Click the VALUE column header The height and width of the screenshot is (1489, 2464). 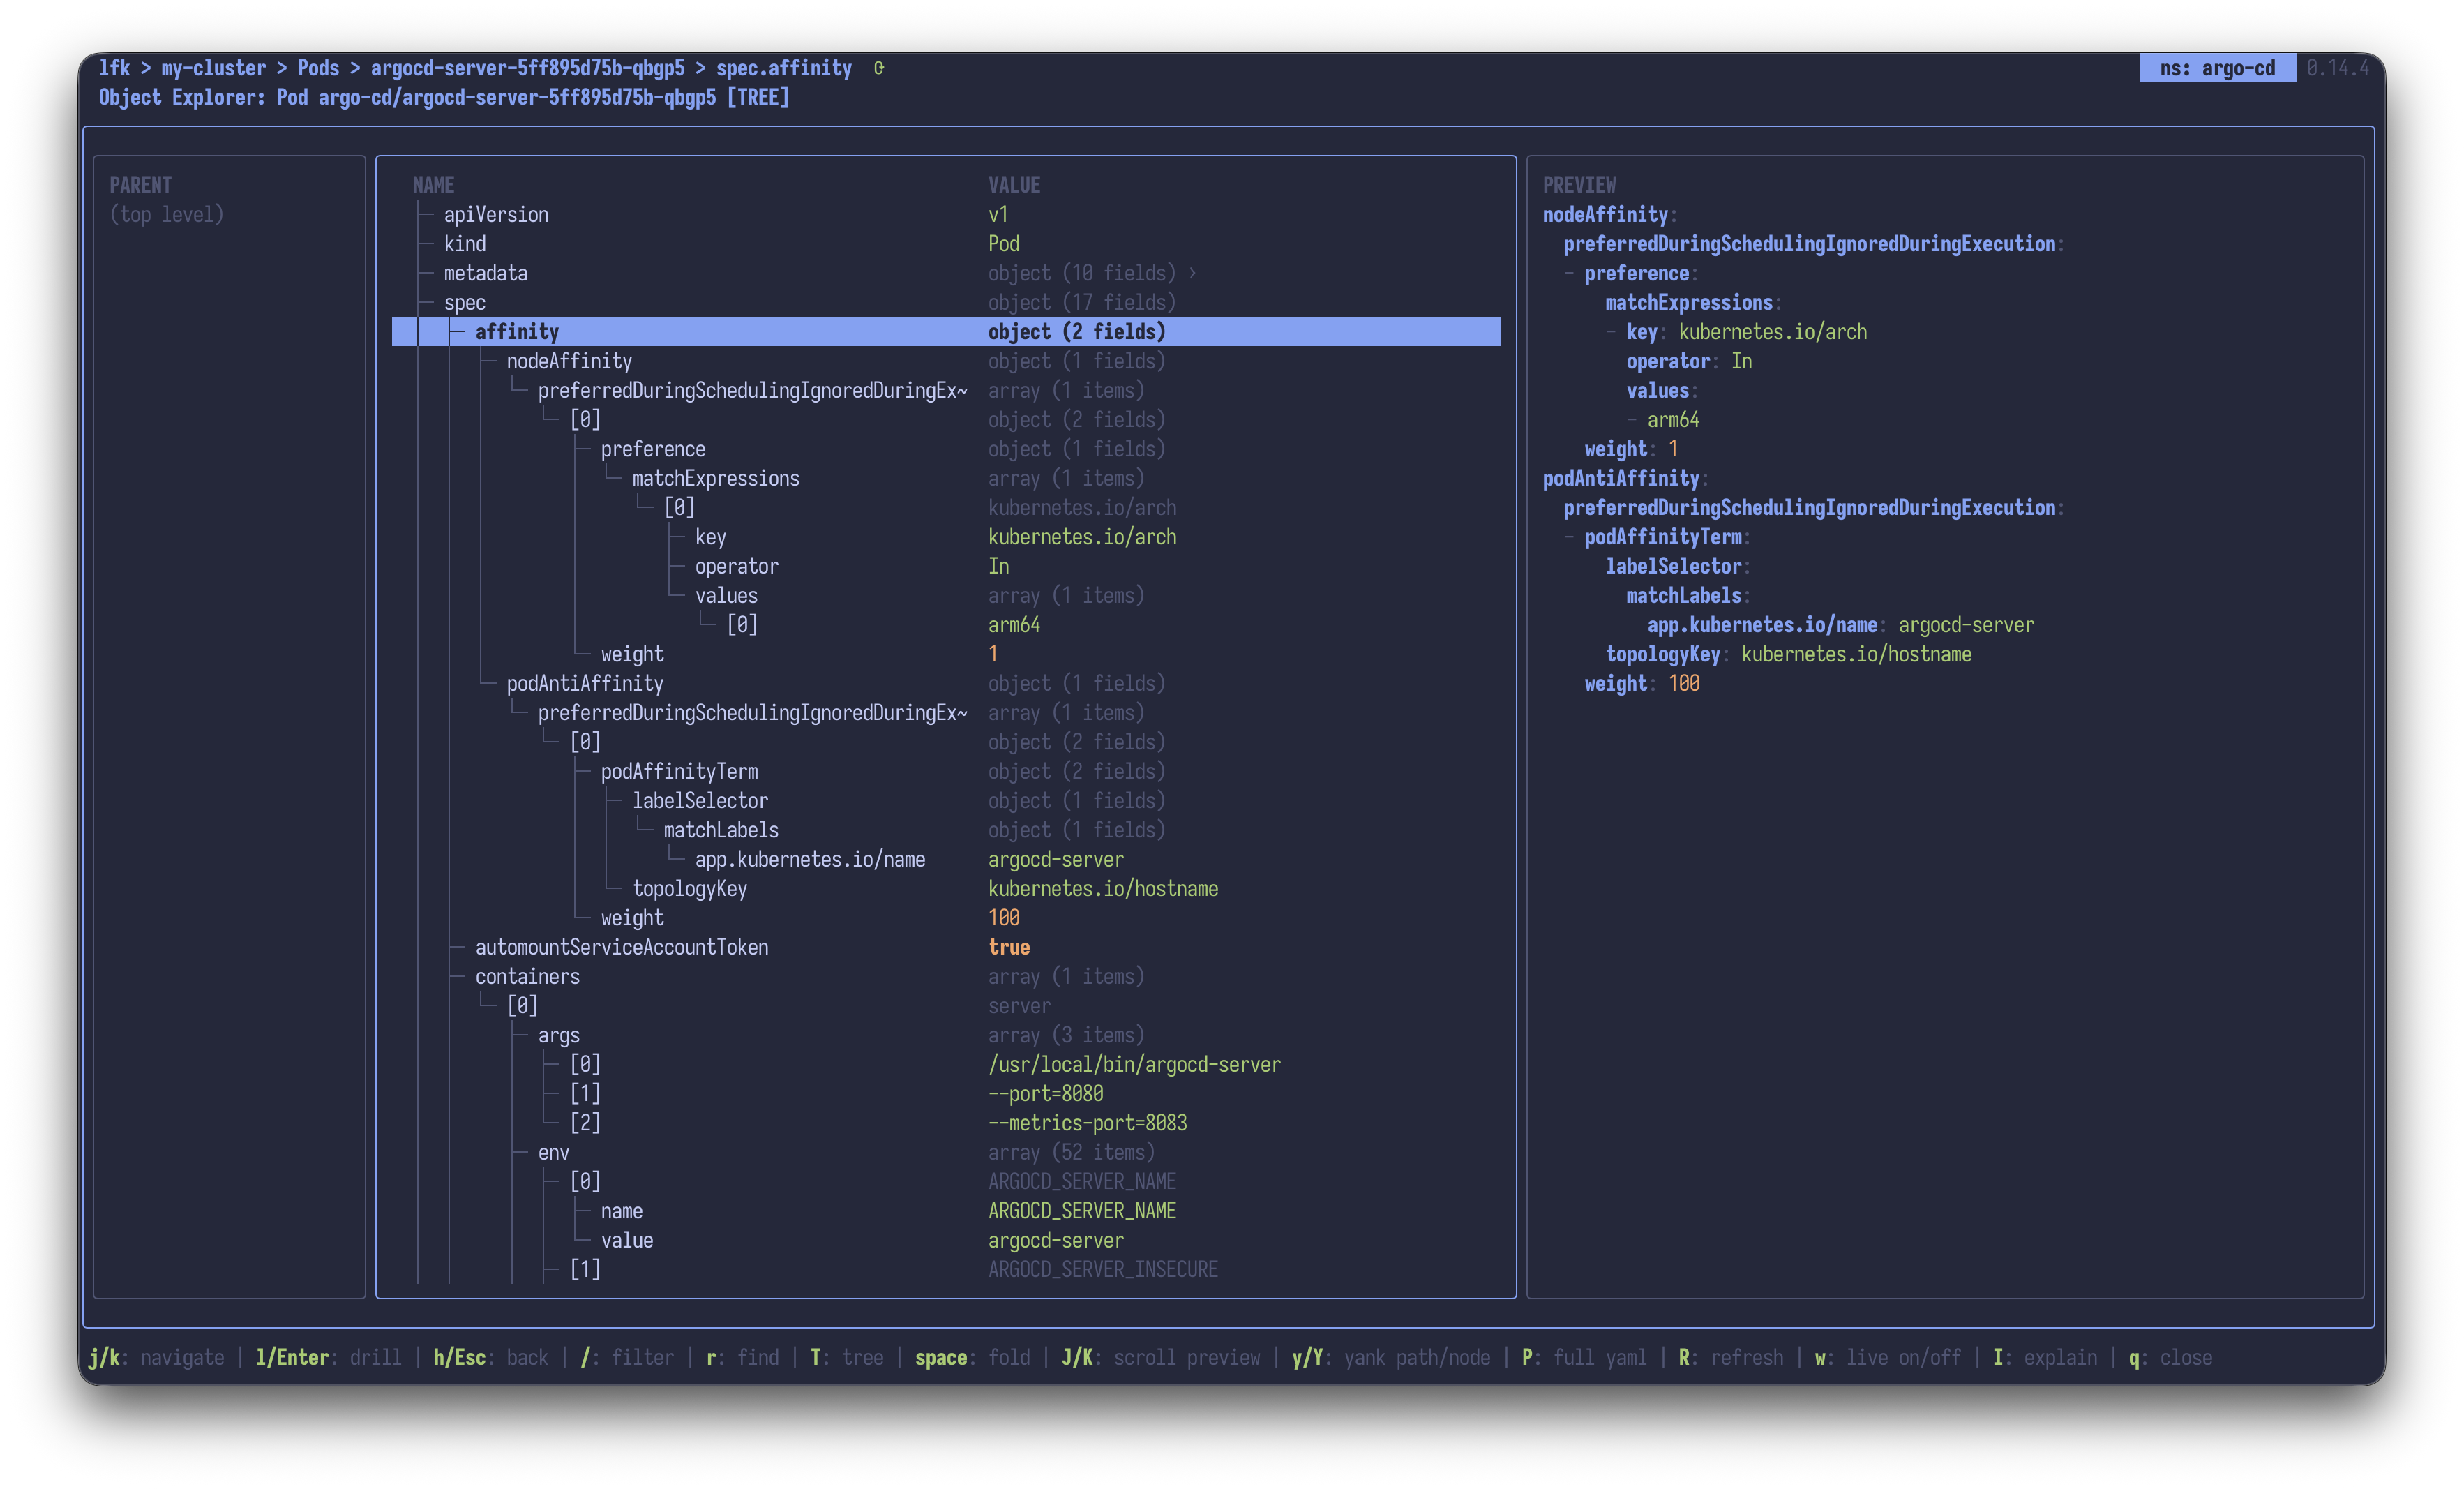(1014, 185)
